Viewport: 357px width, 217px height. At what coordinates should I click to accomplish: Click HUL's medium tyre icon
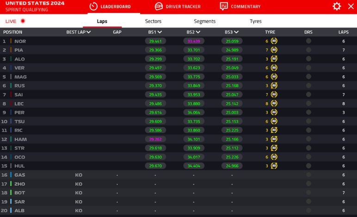pyautogui.click(x=274, y=166)
